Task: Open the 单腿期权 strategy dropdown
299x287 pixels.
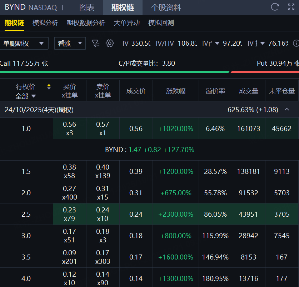Action: pyautogui.click(x=24, y=43)
